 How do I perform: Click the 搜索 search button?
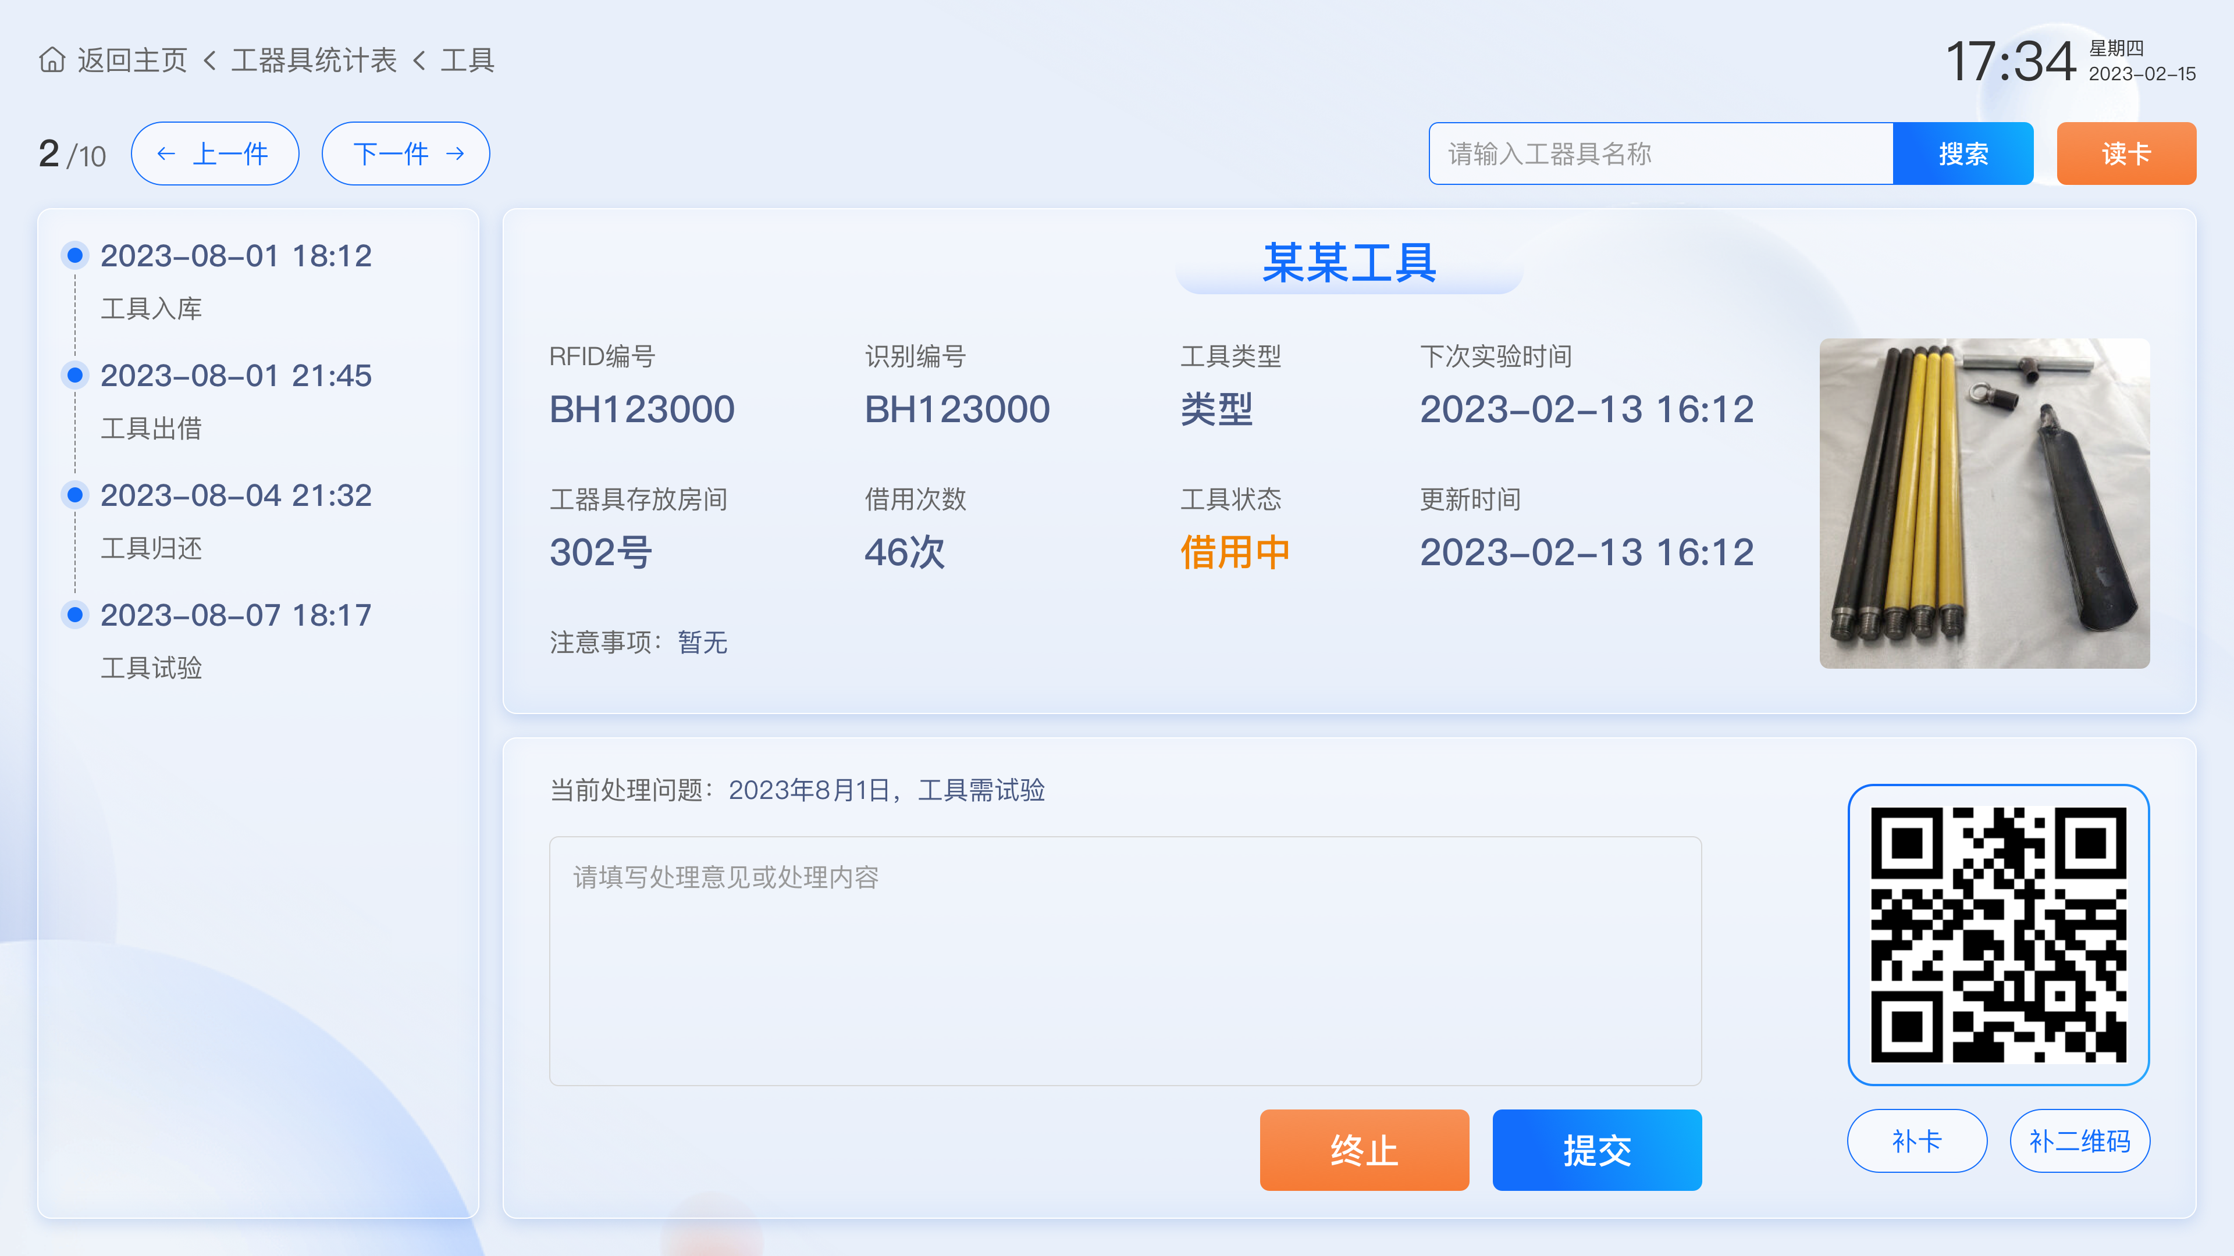pyautogui.click(x=1963, y=154)
